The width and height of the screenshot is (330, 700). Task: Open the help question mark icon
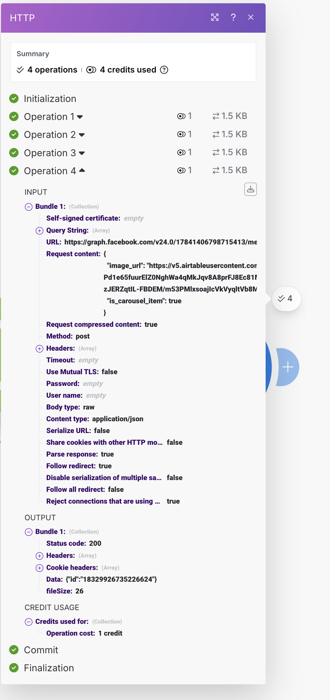tap(233, 17)
